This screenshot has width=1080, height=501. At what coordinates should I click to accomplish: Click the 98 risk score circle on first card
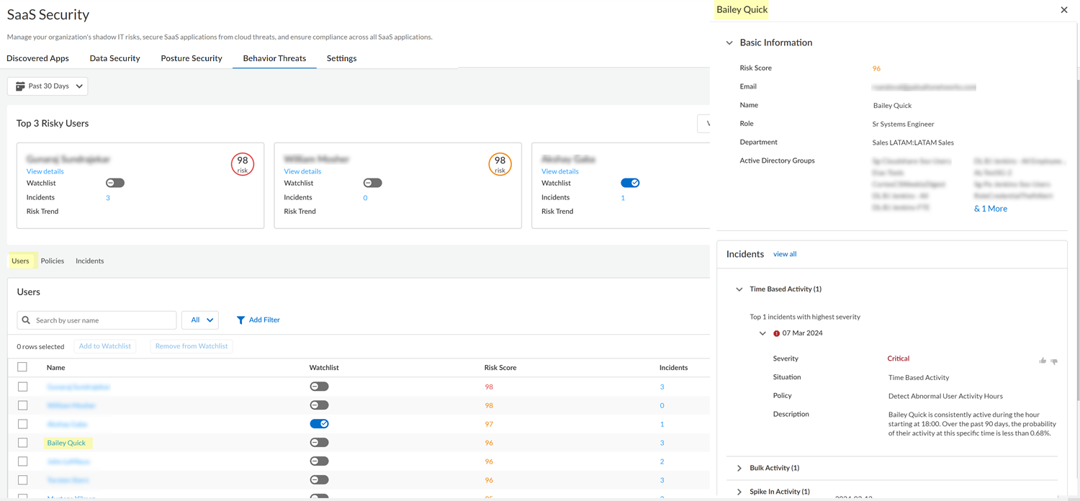[x=243, y=164]
